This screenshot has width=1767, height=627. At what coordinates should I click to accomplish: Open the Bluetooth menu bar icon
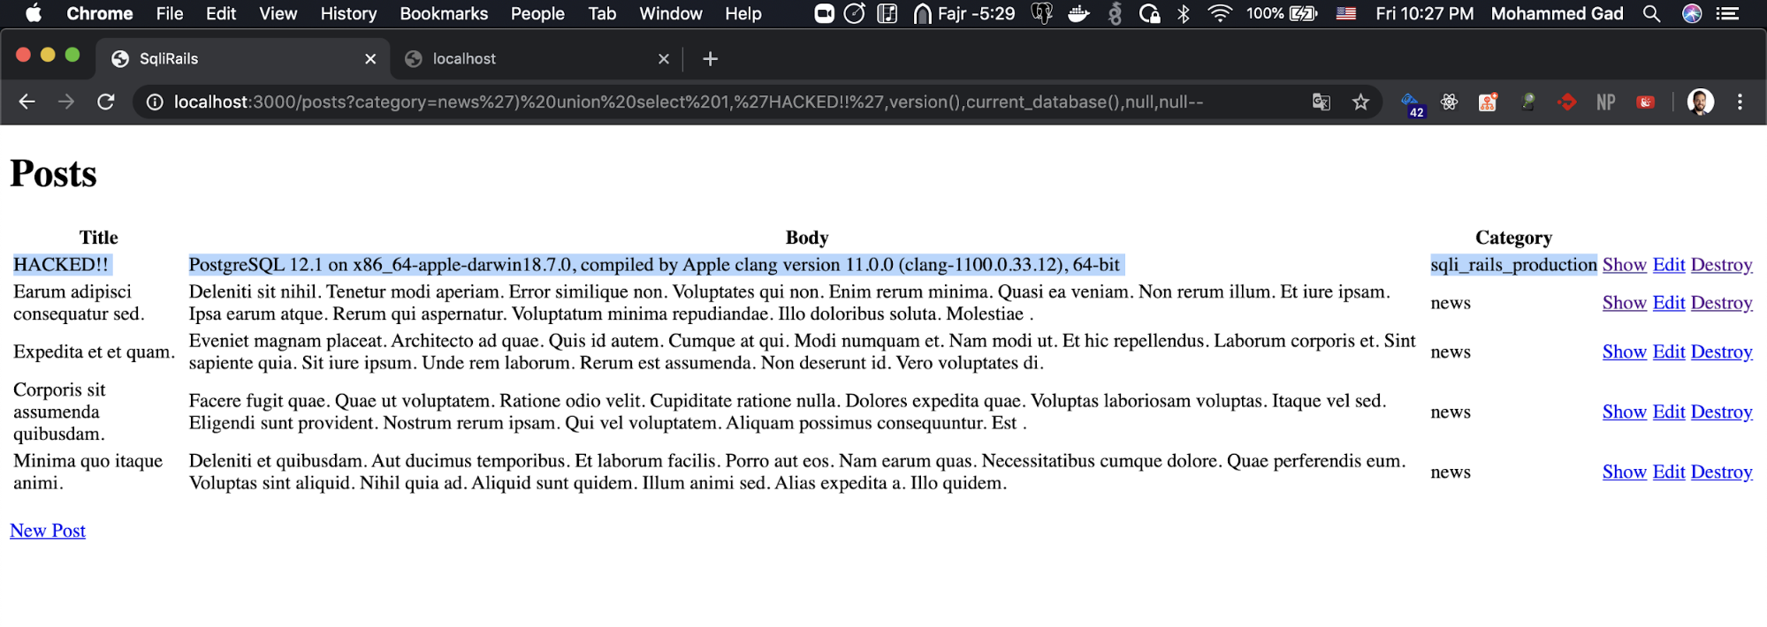1184,13
